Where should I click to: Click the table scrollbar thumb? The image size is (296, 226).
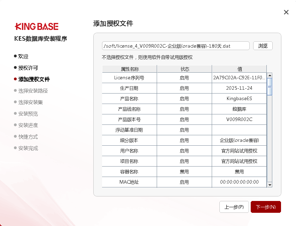[270, 86]
